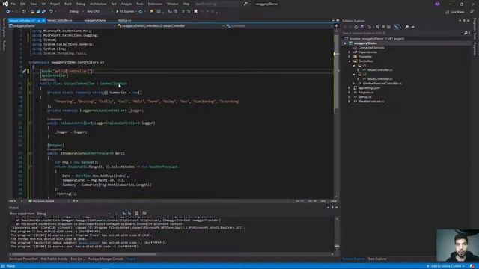The image size is (479, 269).
Task: Toggle Show All Files in Solution Explorer
Action: [388, 27]
